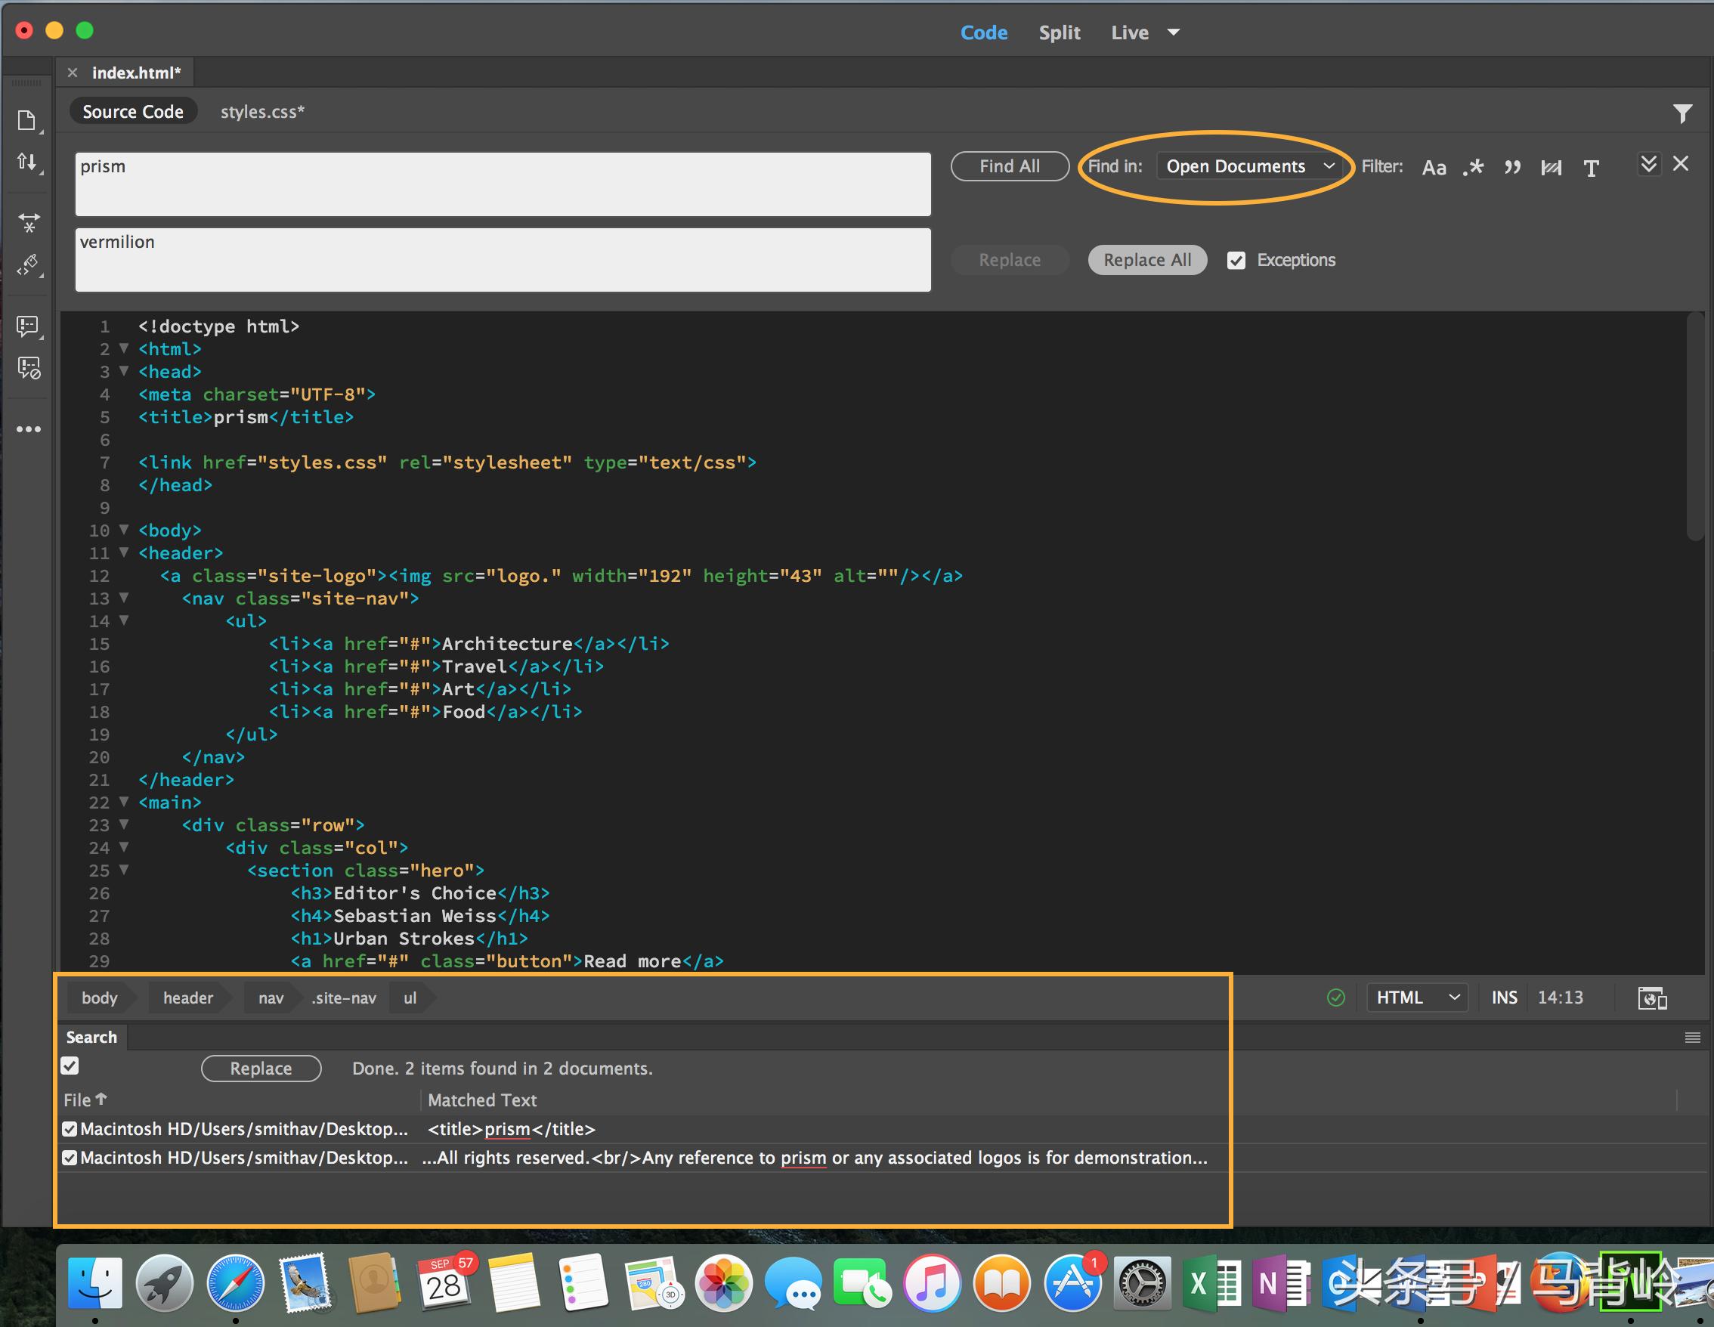
Task: Open the HTML mode dropdown in status bar
Action: tap(1415, 998)
